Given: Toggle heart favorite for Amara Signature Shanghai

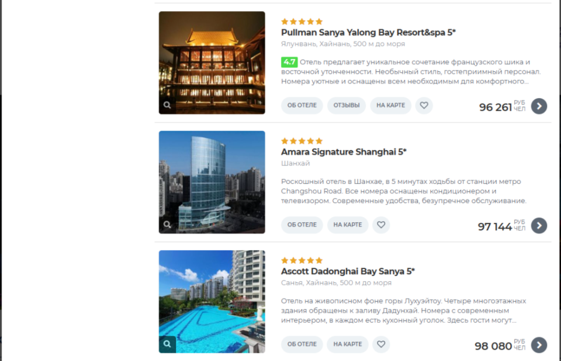Looking at the screenshot, I should [381, 225].
